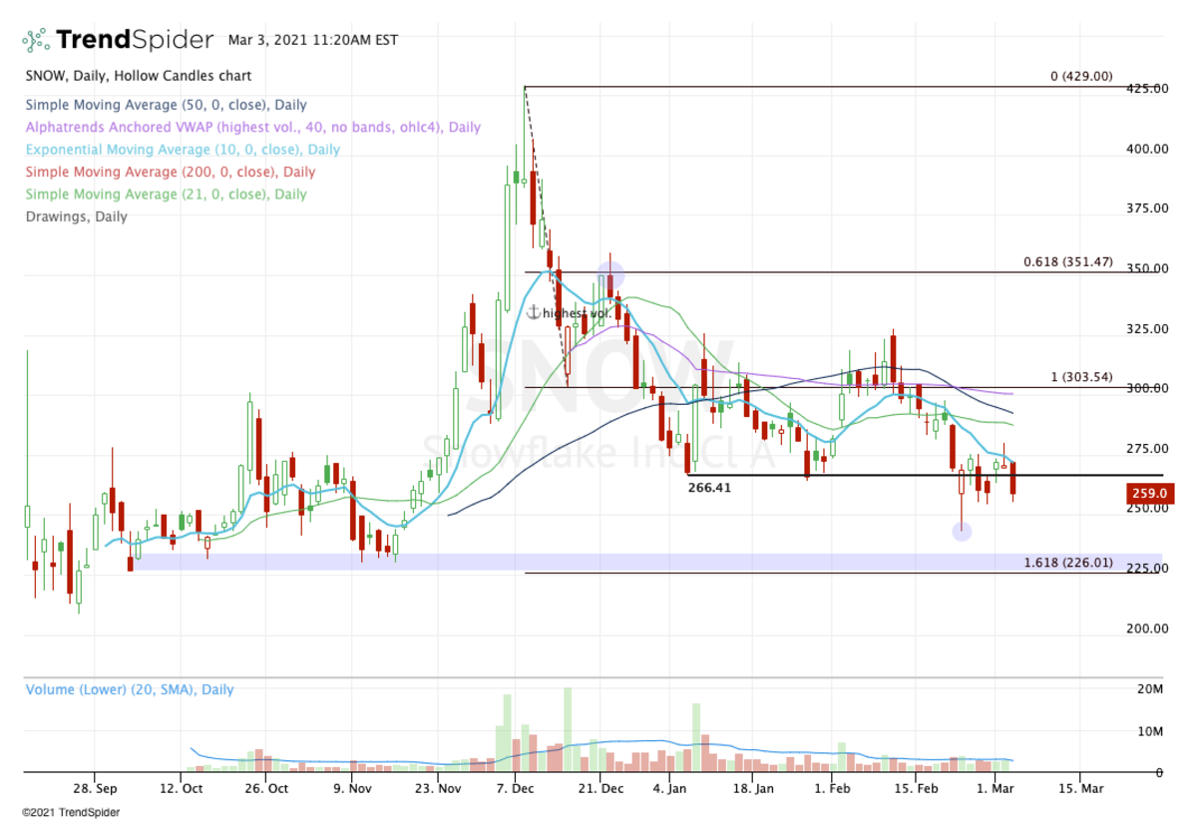This screenshot has height=823, width=1197.
Task: Click the 300.00 price axis label
Action: [x=1147, y=388]
